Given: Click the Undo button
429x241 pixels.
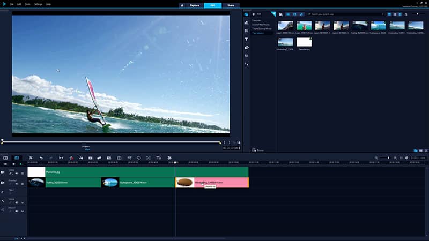Looking at the screenshot, I should pos(41,158).
